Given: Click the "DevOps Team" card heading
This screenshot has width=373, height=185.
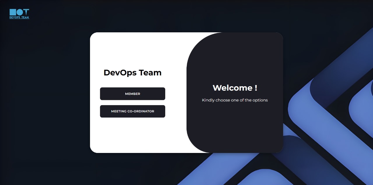Looking at the screenshot, I should [x=133, y=73].
